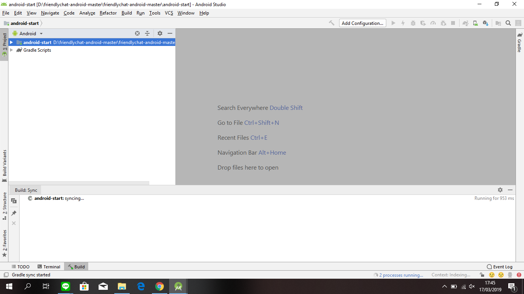The height and width of the screenshot is (294, 524).
Task: Click the Toggle view icon in Build panel
Action: (x=14, y=201)
